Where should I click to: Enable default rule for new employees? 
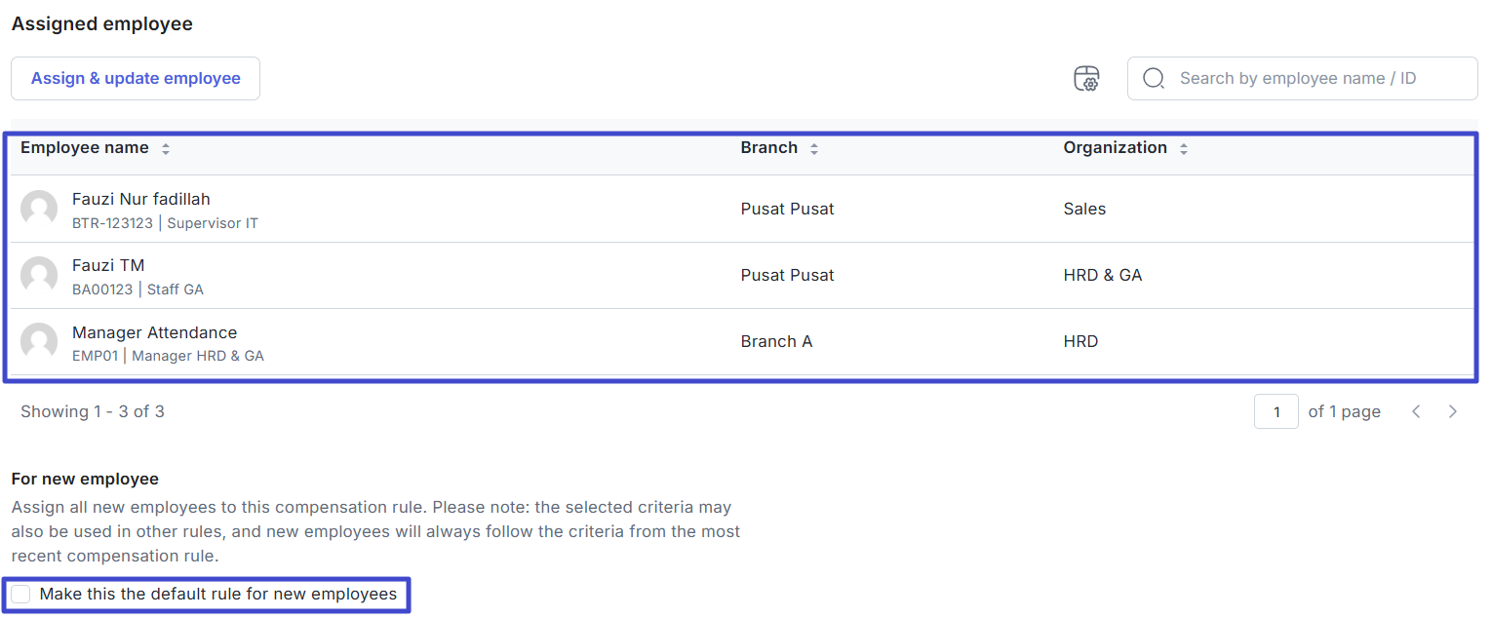(x=20, y=595)
